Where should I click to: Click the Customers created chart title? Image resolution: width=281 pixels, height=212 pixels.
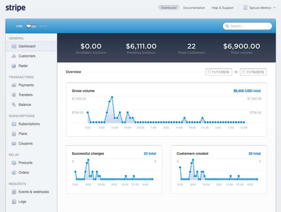(x=192, y=154)
